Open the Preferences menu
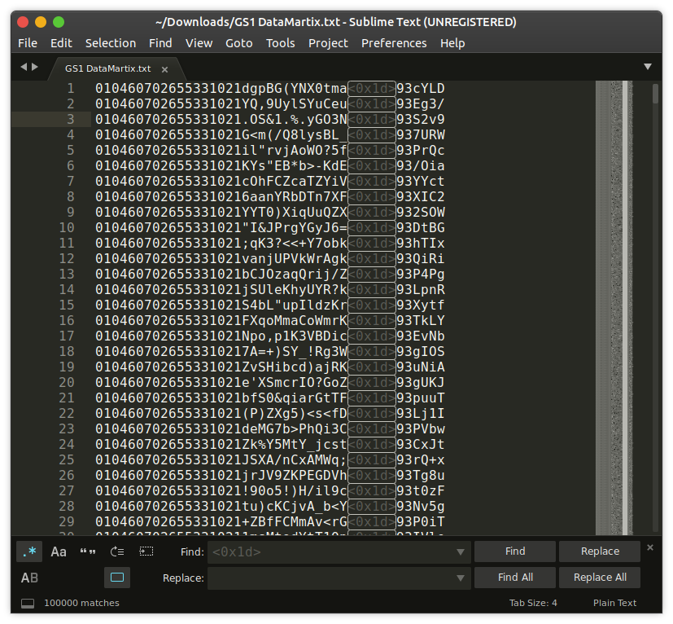The image size is (673, 624). (394, 43)
